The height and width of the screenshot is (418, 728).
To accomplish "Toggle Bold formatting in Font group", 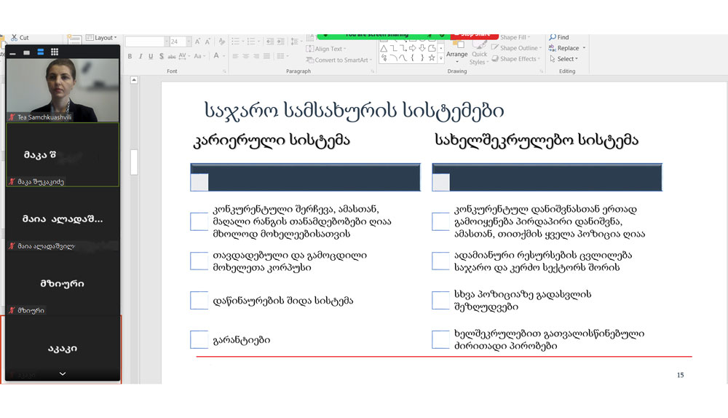I will tap(130, 56).
